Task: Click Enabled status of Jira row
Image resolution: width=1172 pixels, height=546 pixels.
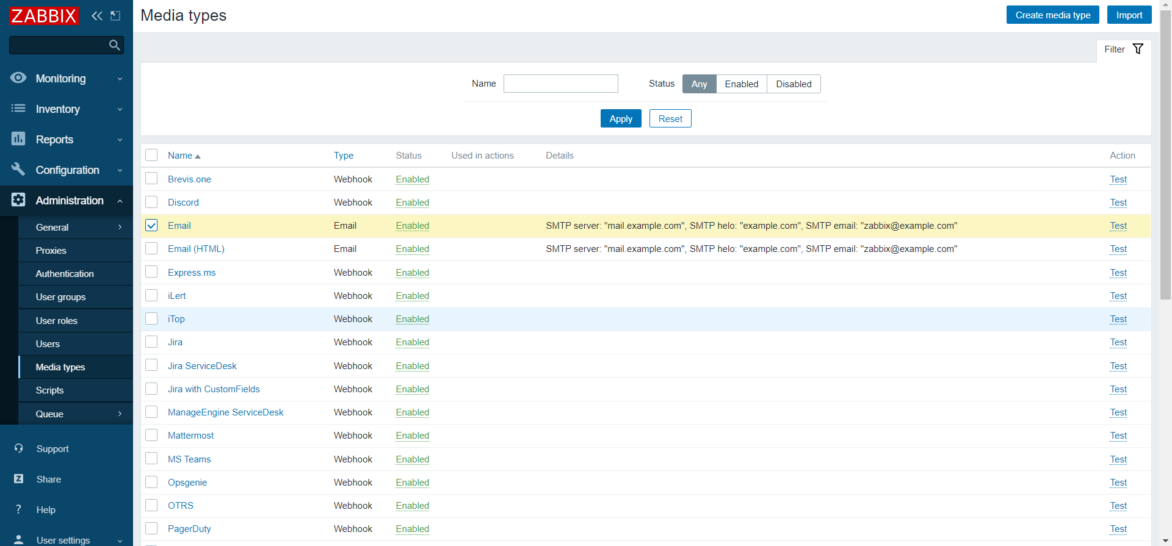Action: [412, 342]
